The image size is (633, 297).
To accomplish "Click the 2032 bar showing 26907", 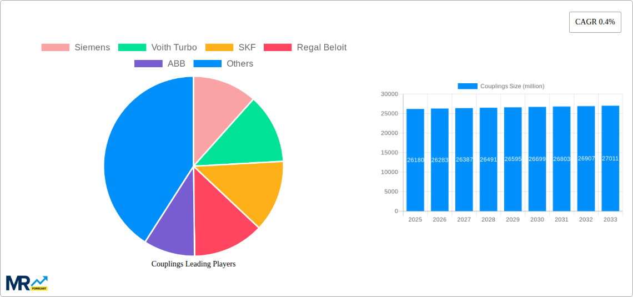I will pos(586,159).
